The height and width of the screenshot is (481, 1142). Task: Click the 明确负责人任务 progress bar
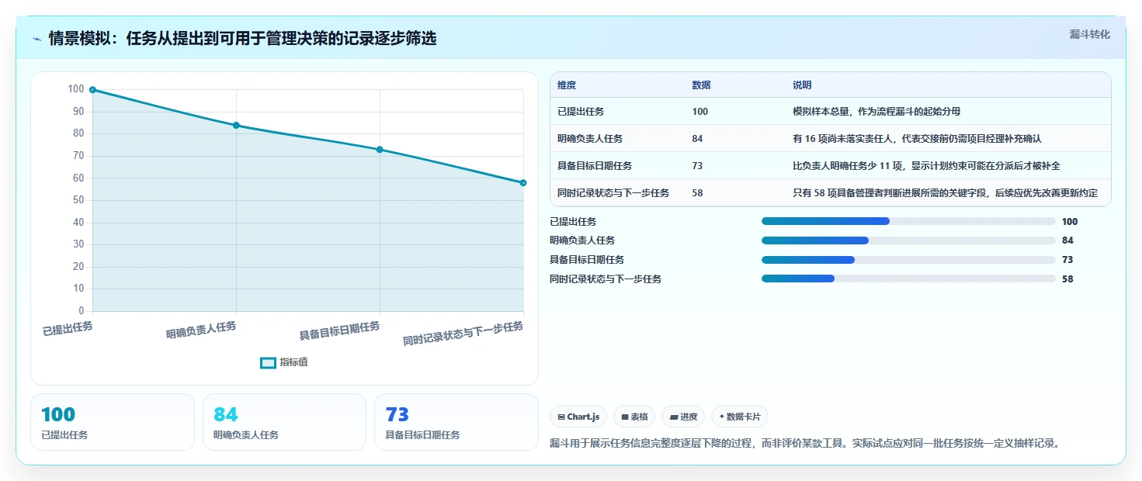tap(908, 240)
